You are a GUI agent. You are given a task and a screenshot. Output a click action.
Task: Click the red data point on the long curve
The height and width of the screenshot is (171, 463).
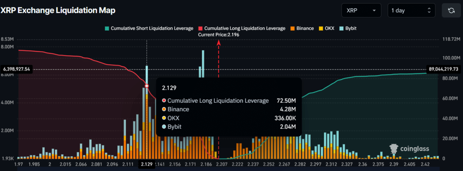tap(147, 86)
